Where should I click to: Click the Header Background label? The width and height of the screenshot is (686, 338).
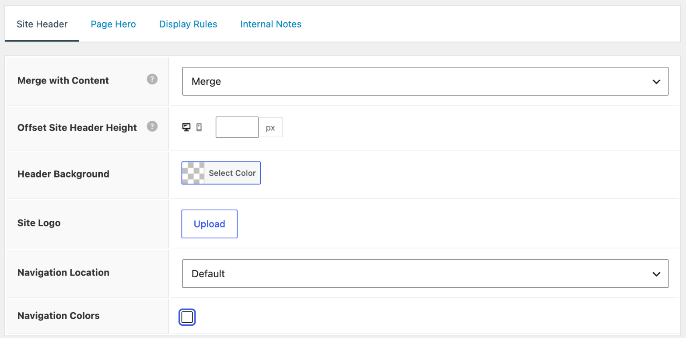point(63,174)
